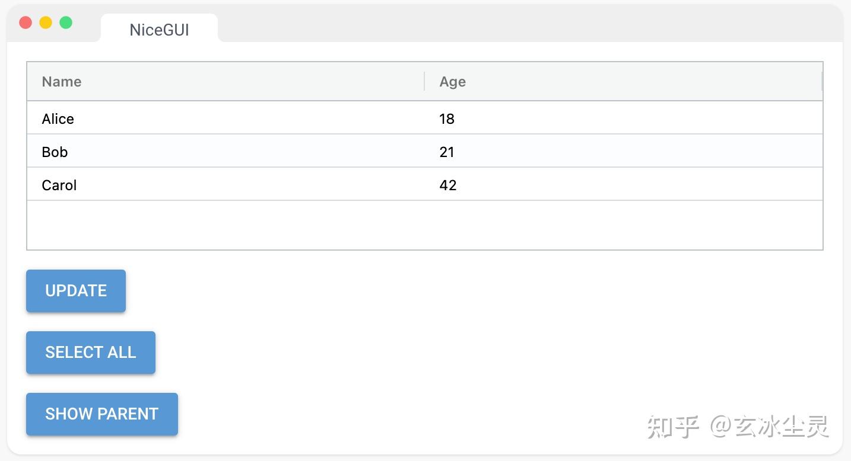Click the UPDATE button
Image resolution: width=851 pixels, height=461 pixels.
[75, 290]
